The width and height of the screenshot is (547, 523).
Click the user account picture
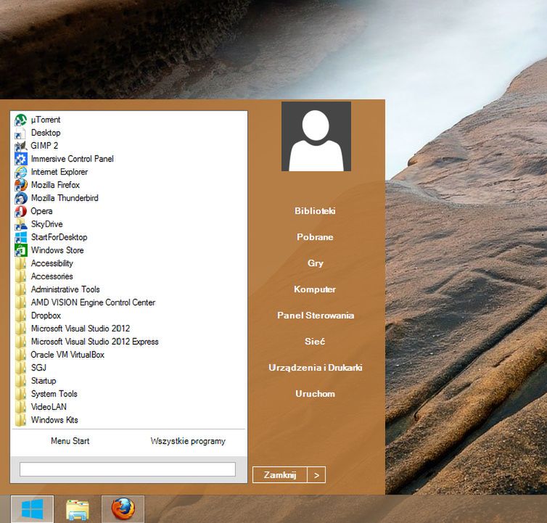(316, 136)
